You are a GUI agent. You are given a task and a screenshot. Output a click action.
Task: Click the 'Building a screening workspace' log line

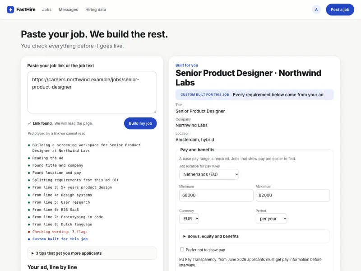(86, 148)
